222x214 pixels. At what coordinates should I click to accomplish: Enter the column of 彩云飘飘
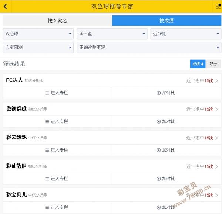click(57, 150)
